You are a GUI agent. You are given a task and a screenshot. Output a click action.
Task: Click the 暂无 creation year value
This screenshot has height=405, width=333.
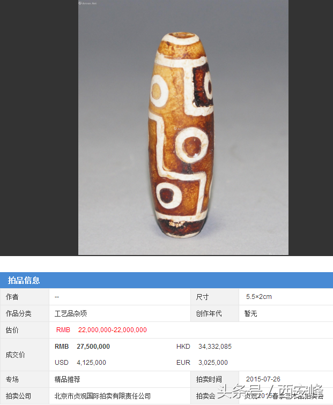250,313
